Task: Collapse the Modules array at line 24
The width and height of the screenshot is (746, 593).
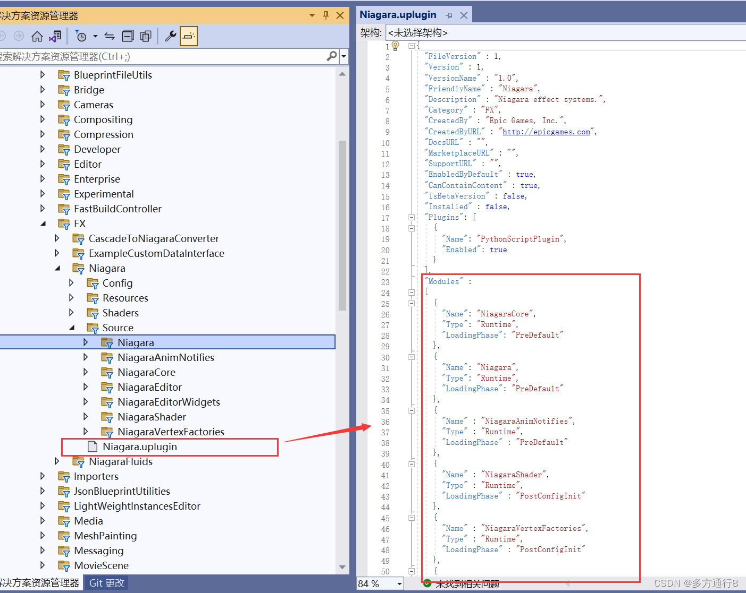Action: [412, 293]
